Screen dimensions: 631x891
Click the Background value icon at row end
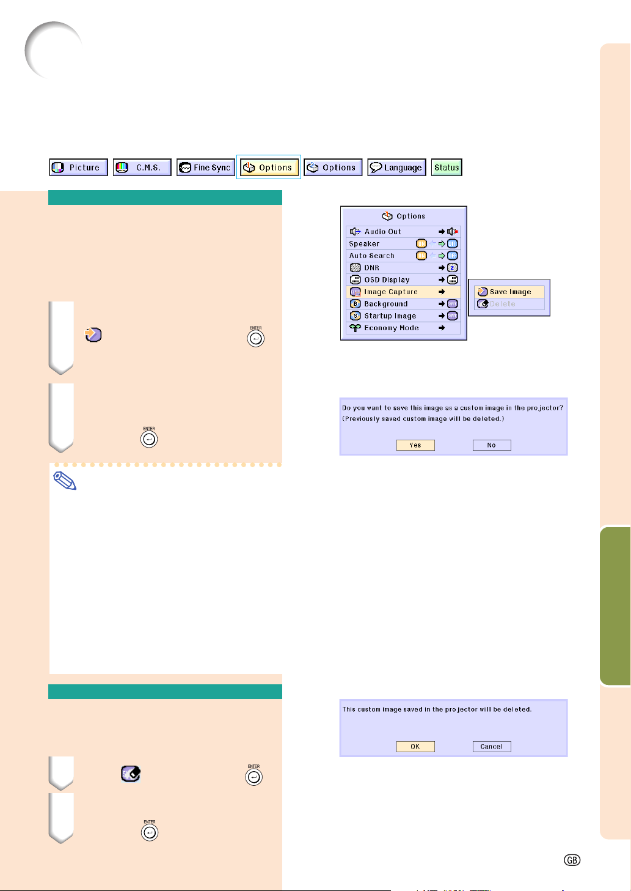pos(453,304)
